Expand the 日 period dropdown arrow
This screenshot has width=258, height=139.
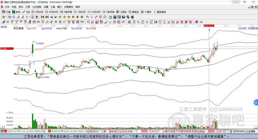pyautogui.click(x=6, y=17)
